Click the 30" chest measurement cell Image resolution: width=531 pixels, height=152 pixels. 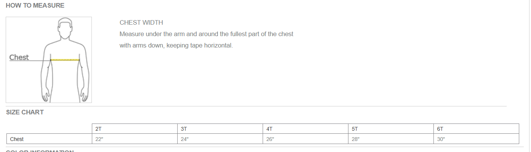(x=476, y=139)
